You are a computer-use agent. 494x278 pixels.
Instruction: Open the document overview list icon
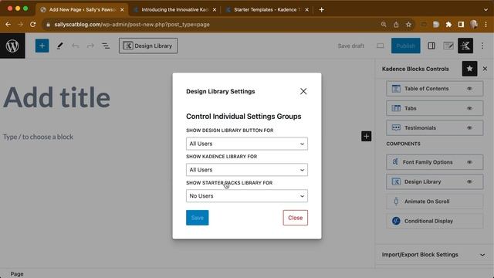[106, 46]
